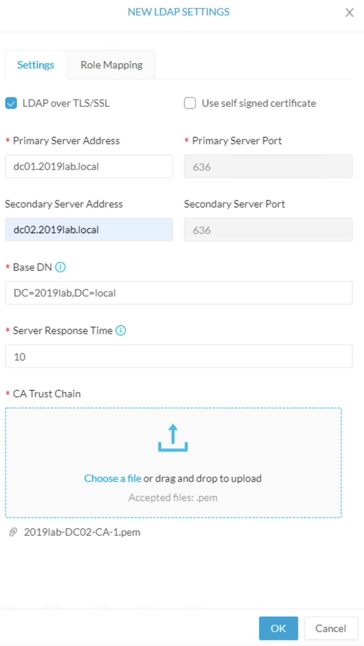Click the OK button
This screenshot has height=646, width=364.
pos(278,628)
